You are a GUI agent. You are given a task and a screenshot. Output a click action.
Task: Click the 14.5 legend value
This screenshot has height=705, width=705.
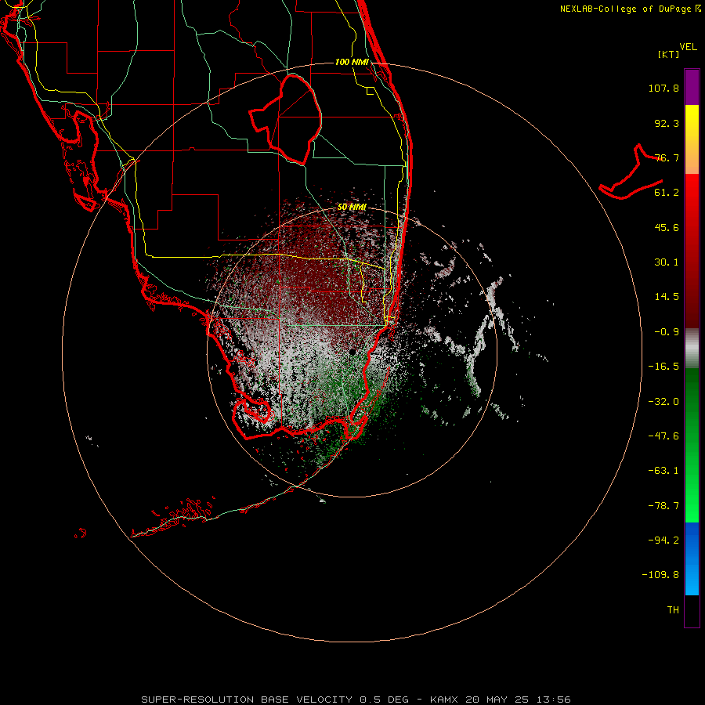click(667, 297)
